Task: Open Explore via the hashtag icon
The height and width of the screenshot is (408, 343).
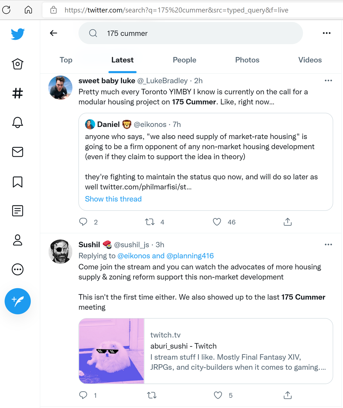Action: pyautogui.click(x=17, y=93)
